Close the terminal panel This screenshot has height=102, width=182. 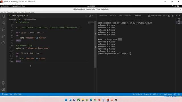coord(179,16)
